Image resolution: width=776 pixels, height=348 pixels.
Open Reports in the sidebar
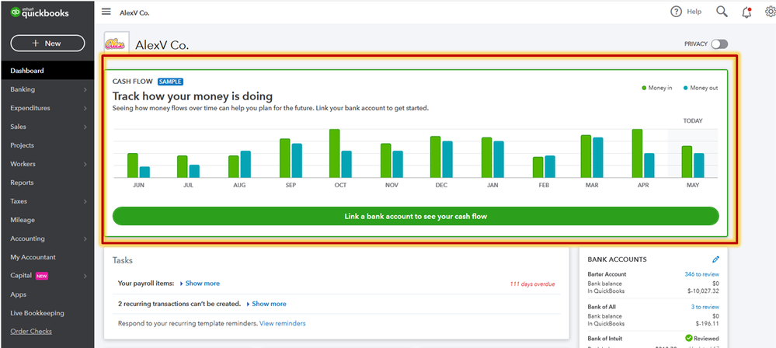pos(22,183)
